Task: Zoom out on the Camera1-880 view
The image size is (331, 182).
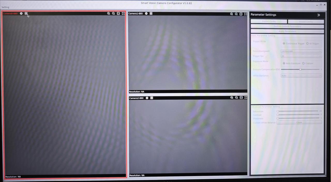Action: [236, 14]
